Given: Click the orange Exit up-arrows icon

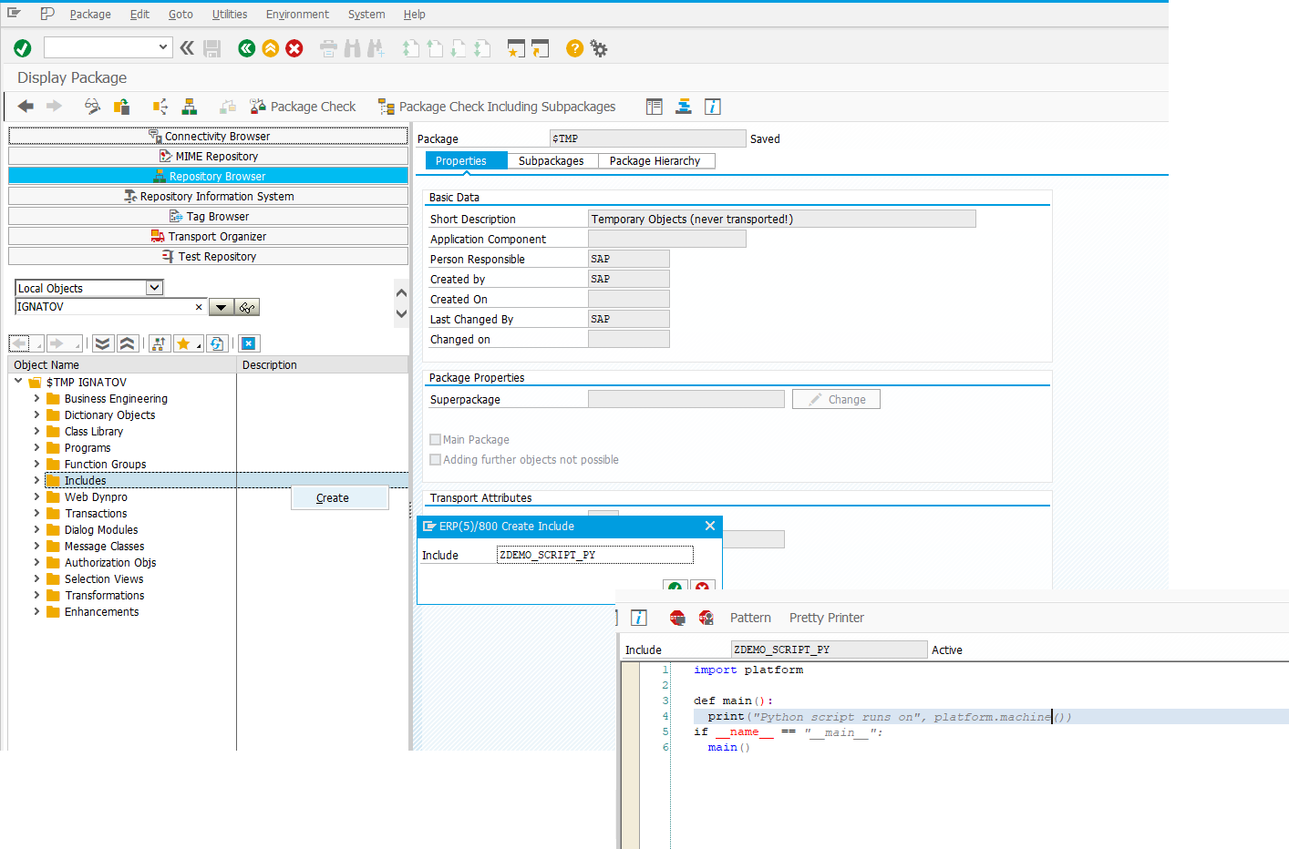Looking at the screenshot, I should (x=270, y=48).
